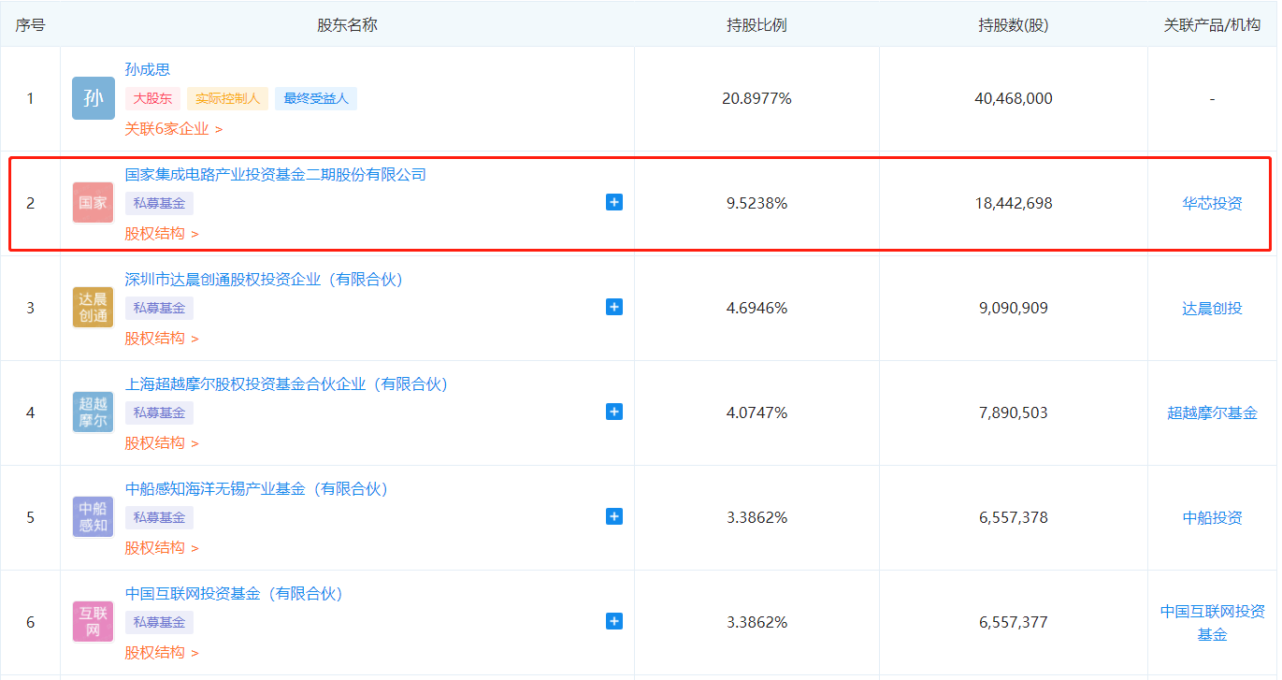Select the 9.5238% shareholding cell
Viewport: 1282px width, 680px height.
pyautogui.click(x=756, y=203)
